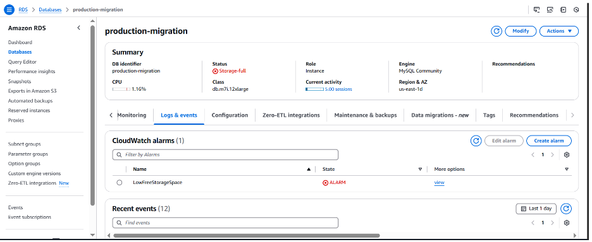Screen dimensions: 592x242
Task: Refresh the CloudWatch alarms list
Action: click(476, 141)
